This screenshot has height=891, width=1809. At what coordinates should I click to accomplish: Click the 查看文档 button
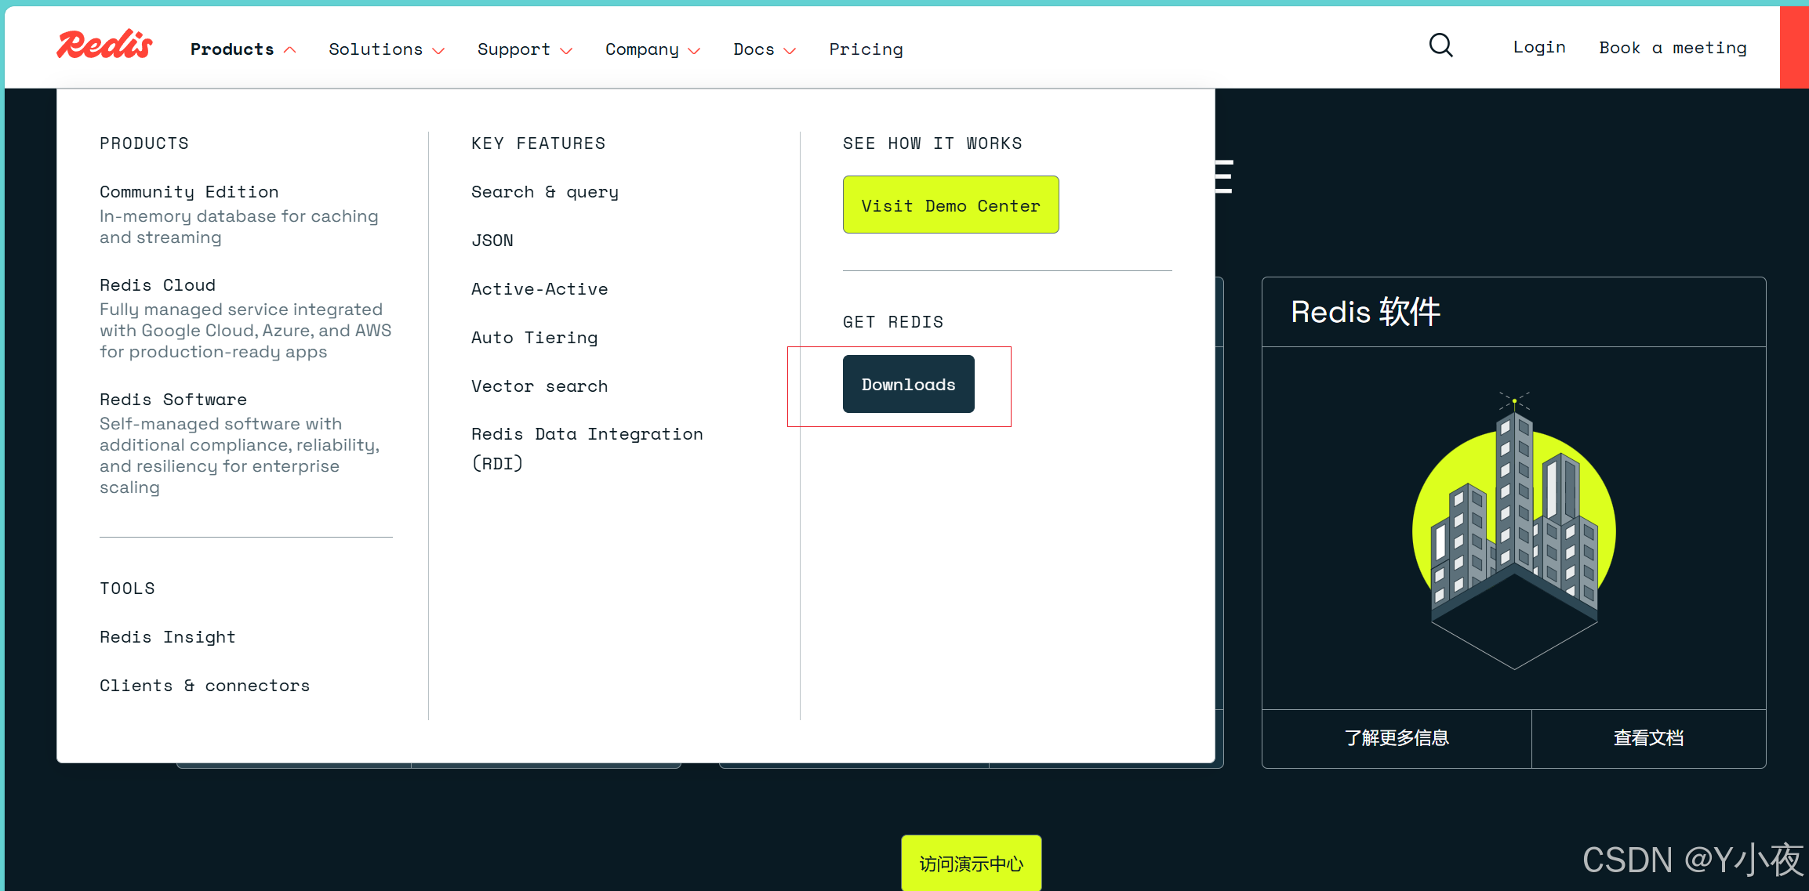click(x=1648, y=738)
